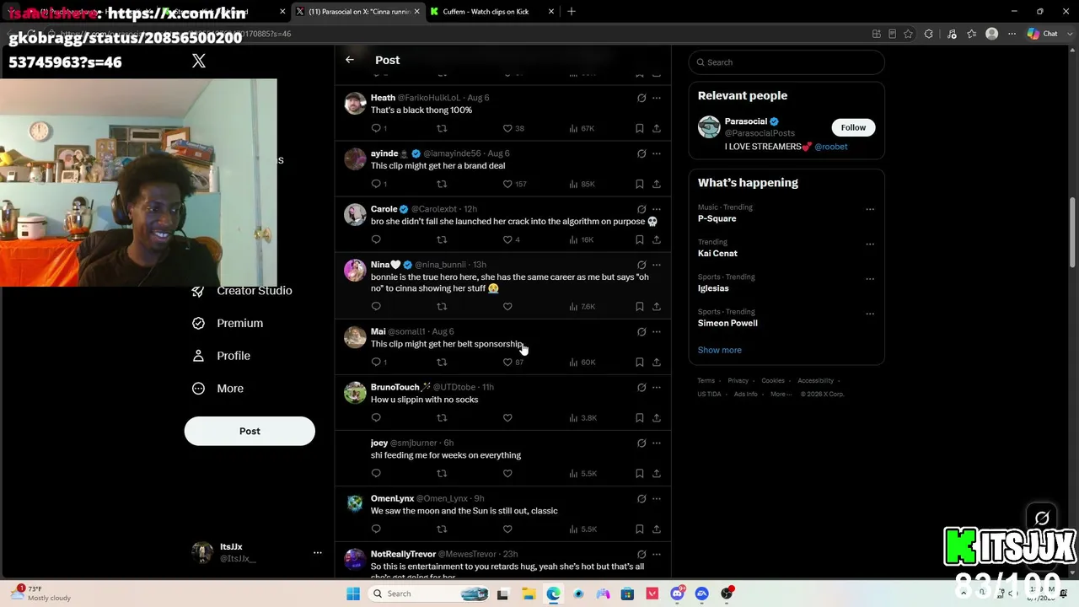This screenshot has height=607, width=1079.
Task: Open OBS Studio from the taskbar
Action: pyautogui.click(x=727, y=594)
